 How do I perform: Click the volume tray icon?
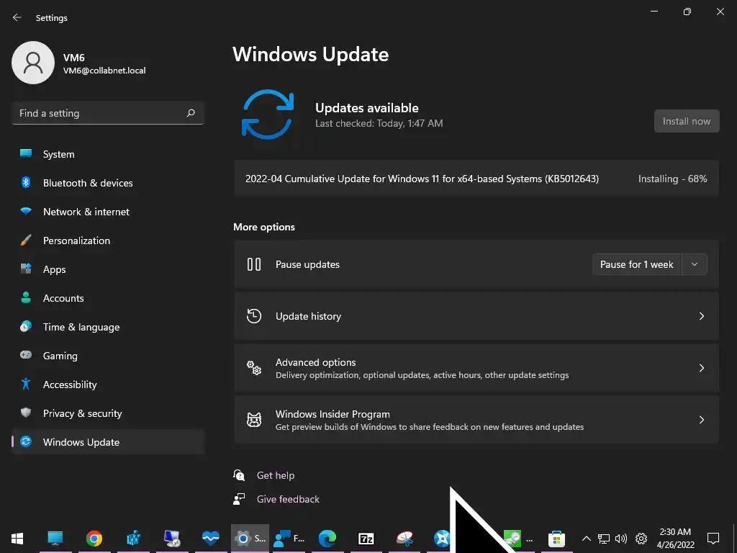tap(621, 539)
